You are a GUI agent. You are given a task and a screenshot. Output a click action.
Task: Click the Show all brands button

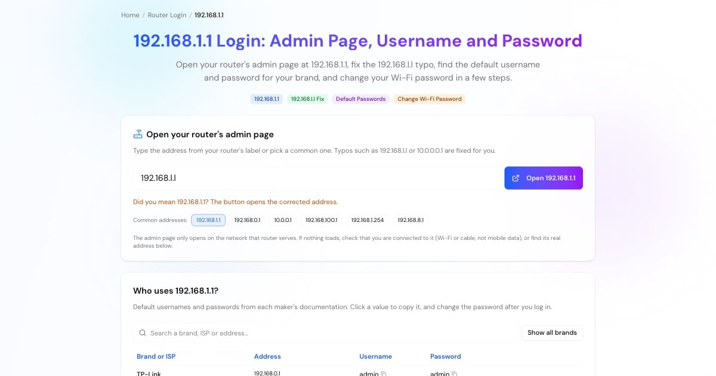point(552,333)
